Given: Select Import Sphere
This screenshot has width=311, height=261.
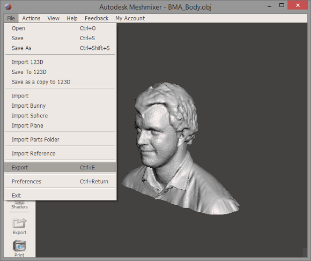Looking at the screenshot, I should 60,116.
